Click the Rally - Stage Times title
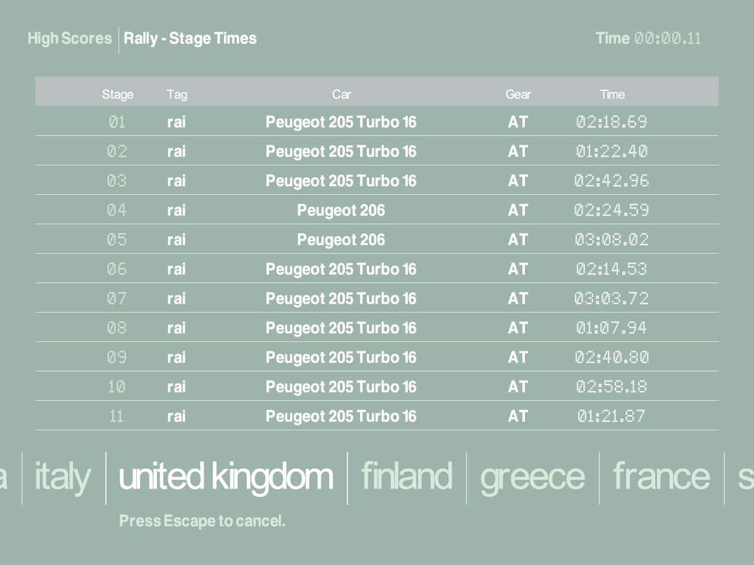The width and height of the screenshot is (754, 565). click(190, 39)
